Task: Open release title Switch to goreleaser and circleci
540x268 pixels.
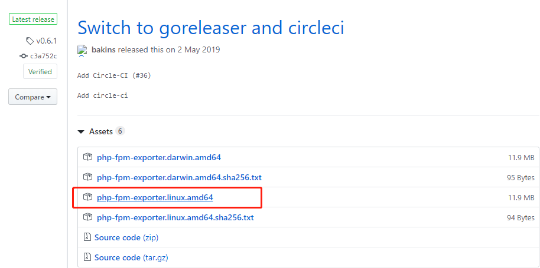Action: coord(211,28)
